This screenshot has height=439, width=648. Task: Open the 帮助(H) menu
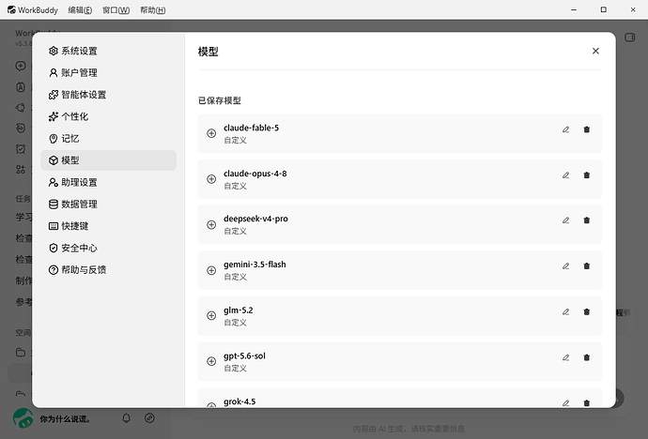coord(153,10)
